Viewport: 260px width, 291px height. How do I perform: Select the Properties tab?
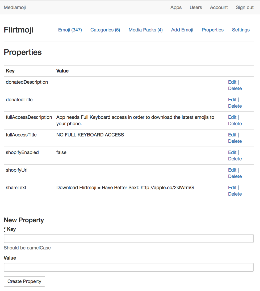tap(212, 30)
